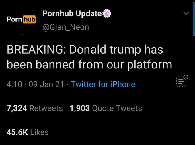
Task: Click the 4:10 tweet timestamp
Action: click(x=14, y=84)
